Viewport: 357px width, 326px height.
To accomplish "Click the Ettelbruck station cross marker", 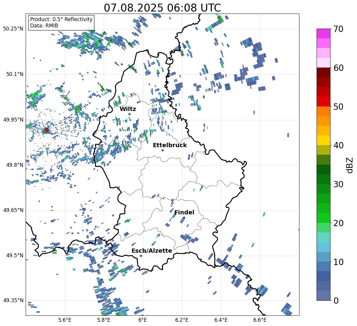I will click(163, 150).
